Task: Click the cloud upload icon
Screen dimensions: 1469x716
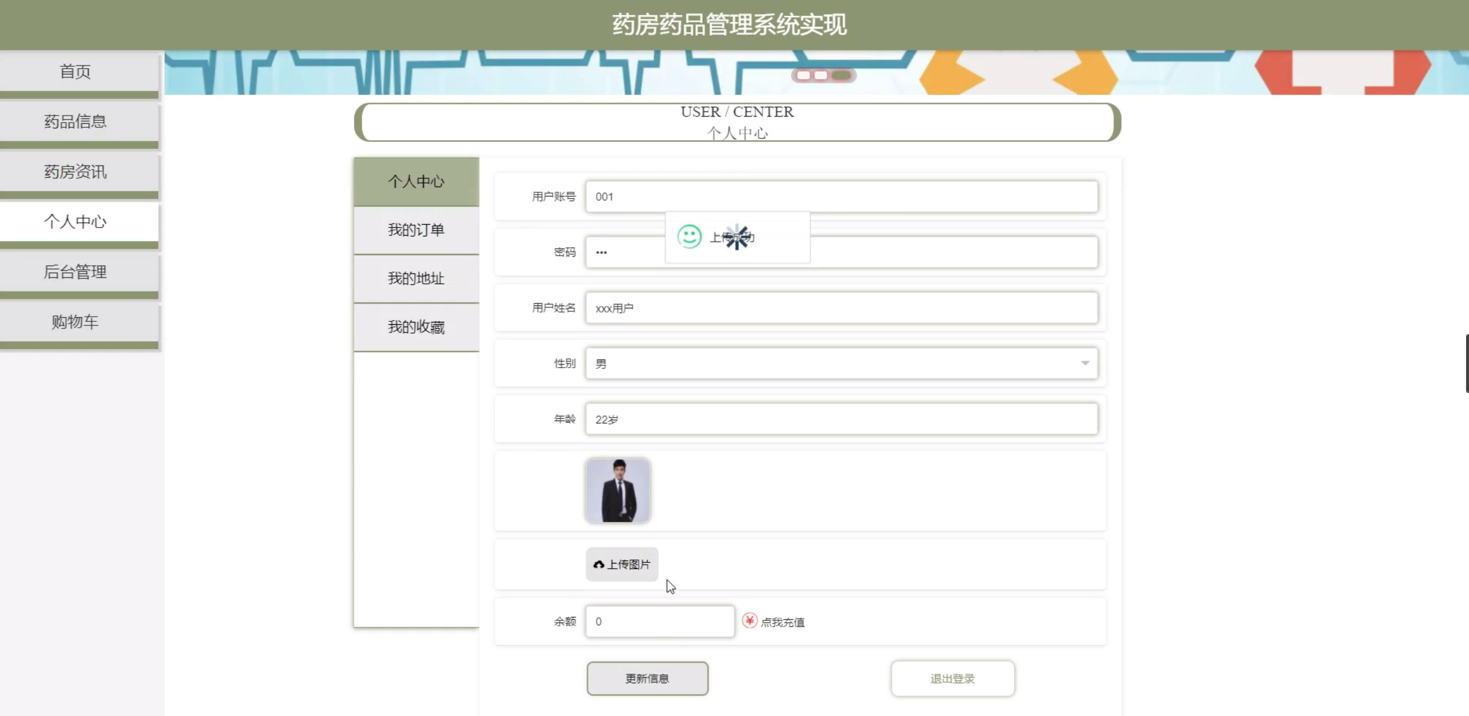Action: pyautogui.click(x=598, y=564)
